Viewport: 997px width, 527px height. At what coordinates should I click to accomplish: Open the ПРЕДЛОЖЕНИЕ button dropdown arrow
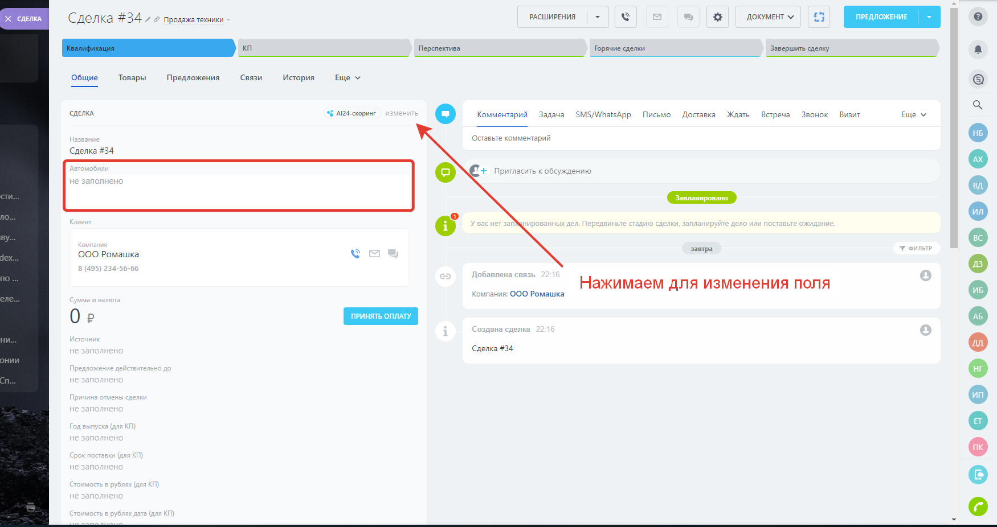pyautogui.click(x=929, y=17)
